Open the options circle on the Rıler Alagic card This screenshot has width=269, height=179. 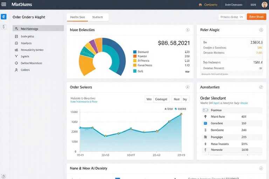(x=261, y=30)
